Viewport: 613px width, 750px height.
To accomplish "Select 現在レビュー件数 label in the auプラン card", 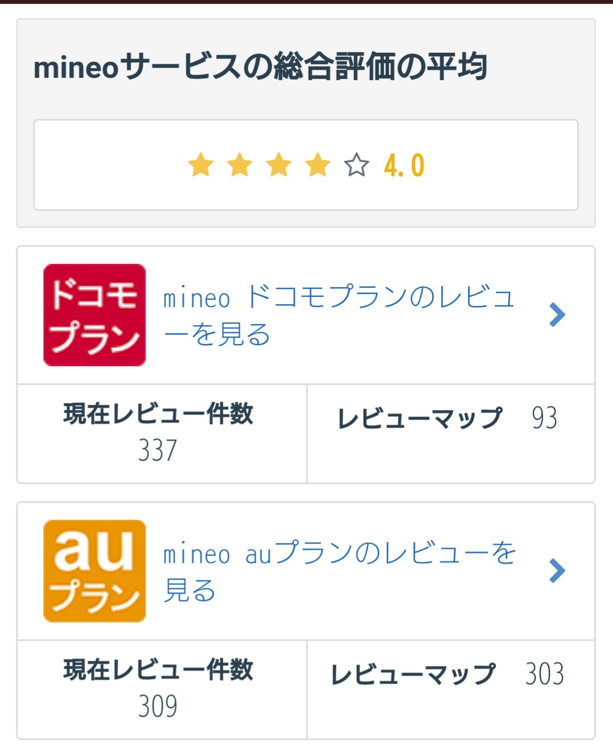I will (x=158, y=669).
